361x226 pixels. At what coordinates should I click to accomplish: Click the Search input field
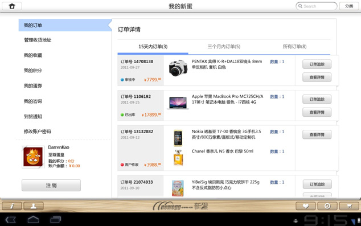(x=317, y=6)
